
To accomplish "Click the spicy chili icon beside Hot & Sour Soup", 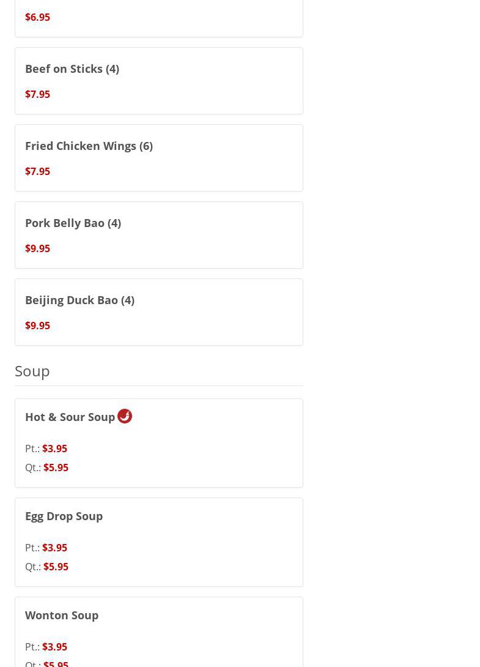I will [x=125, y=416].
